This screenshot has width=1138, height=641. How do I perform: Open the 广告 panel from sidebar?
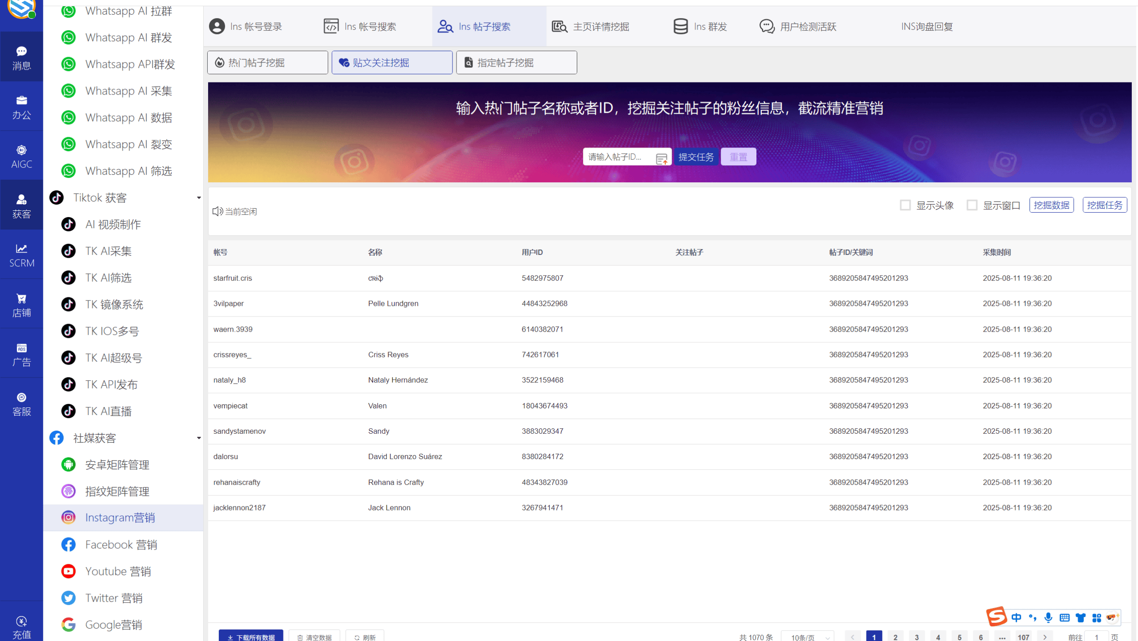pos(21,354)
